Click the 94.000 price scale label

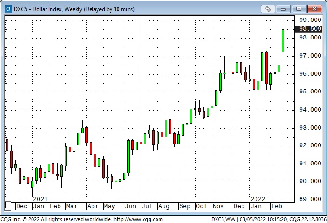point(310,110)
